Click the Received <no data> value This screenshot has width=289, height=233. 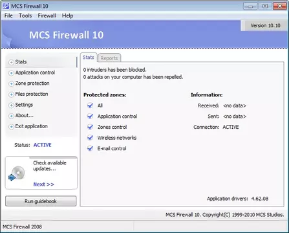coord(235,105)
